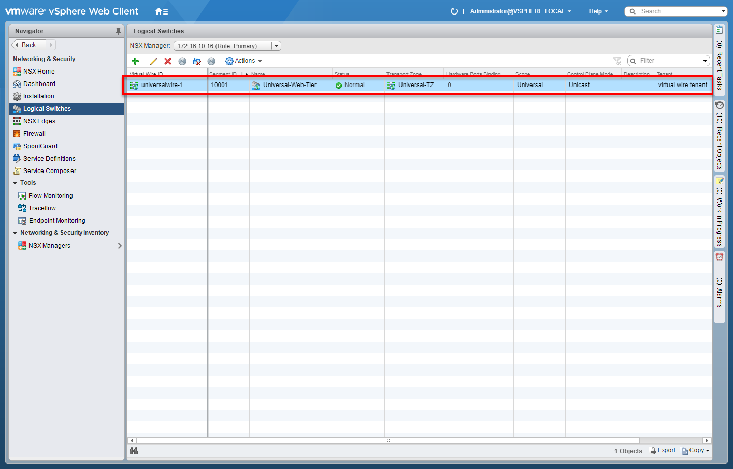Collapse the Tools section in Navigator
Image resolution: width=733 pixels, height=469 pixels.
click(x=15, y=183)
